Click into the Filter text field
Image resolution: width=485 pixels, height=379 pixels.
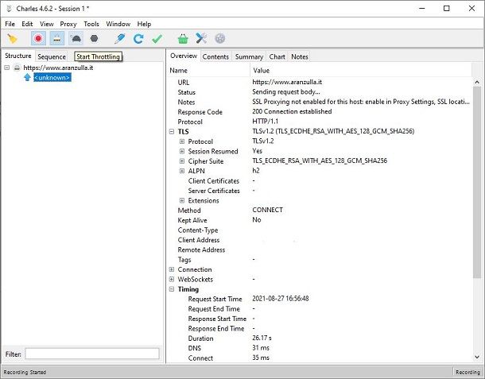tap(92, 354)
